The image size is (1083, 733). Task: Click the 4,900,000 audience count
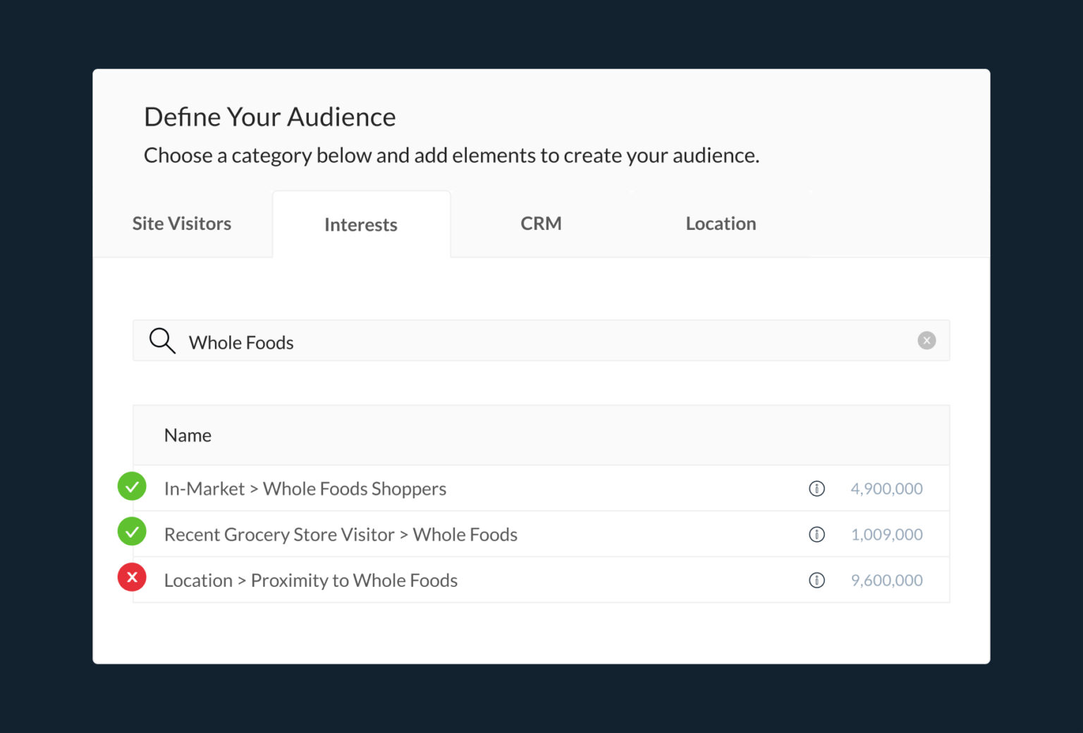click(886, 487)
